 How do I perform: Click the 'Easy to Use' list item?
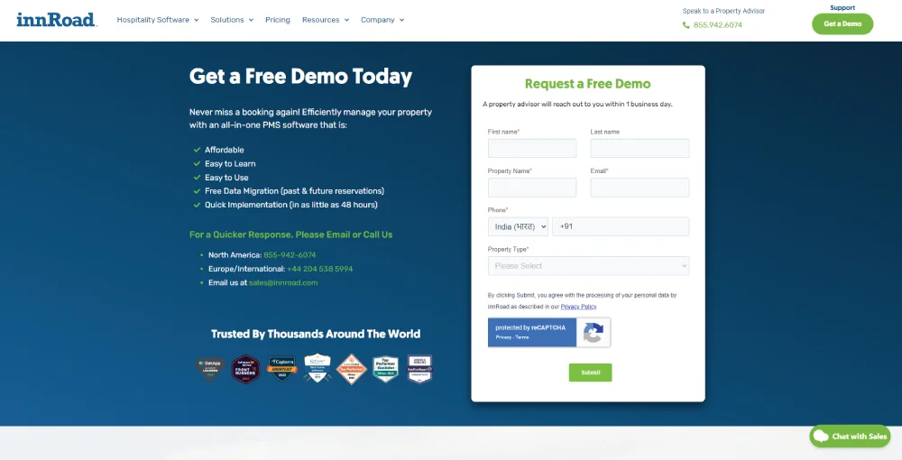pos(226,178)
